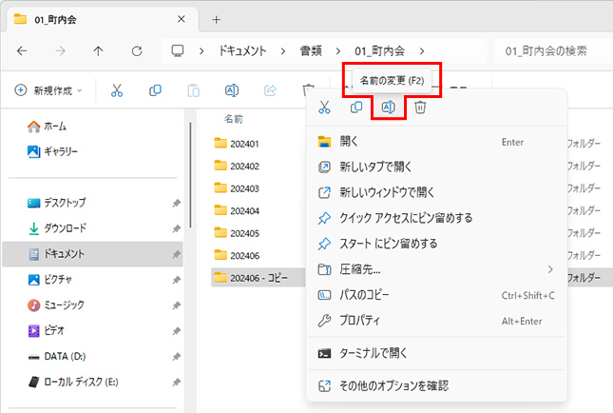Screen dimensions: 613x413
Task: Expand the chevron after ドキュメント in the address bar
Action: [282, 51]
